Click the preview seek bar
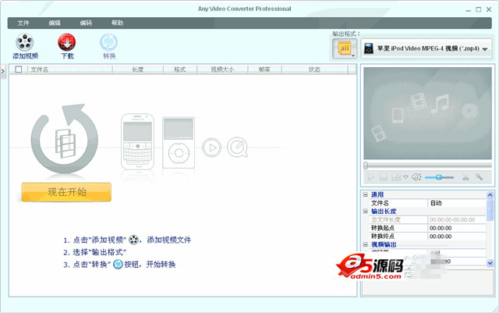The width and height of the screenshot is (499, 313). point(428,165)
